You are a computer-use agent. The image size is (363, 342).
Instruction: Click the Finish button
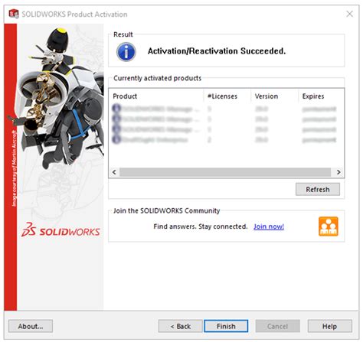tap(226, 326)
